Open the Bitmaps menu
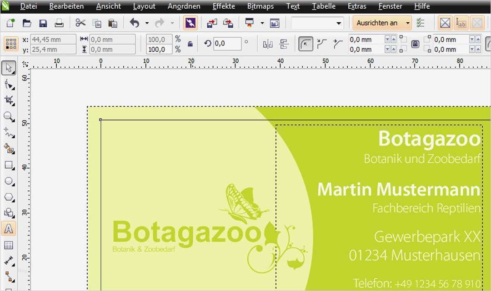This screenshot has width=491, height=291. [x=260, y=6]
